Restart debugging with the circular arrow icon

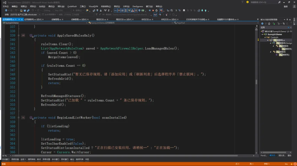(x=156, y=10)
